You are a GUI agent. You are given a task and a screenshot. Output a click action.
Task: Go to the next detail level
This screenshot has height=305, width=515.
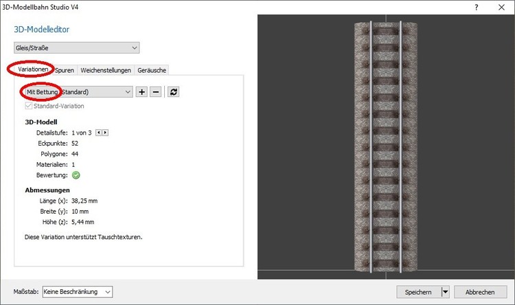pos(105,133)
